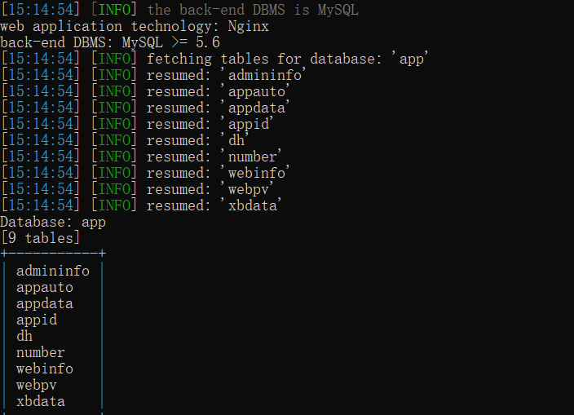Screen dimensions: 574x415
Task: Click the resumed 'dh' log line
Action: click(x=126, y=140)
